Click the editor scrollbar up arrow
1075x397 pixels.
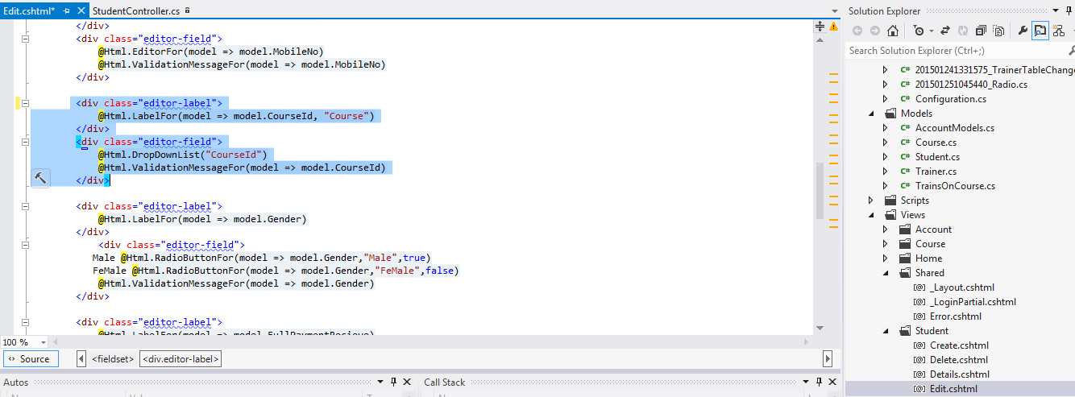point(820,39)
